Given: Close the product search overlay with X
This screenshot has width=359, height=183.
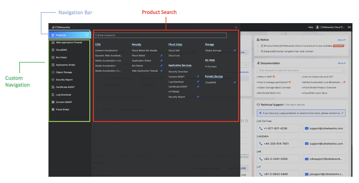Looking at the screenshot, I should coord(236,27).
